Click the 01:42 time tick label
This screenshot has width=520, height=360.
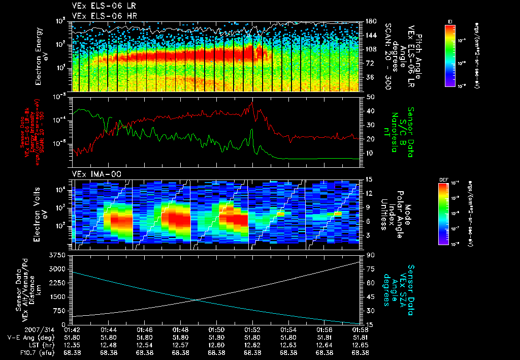72,330
